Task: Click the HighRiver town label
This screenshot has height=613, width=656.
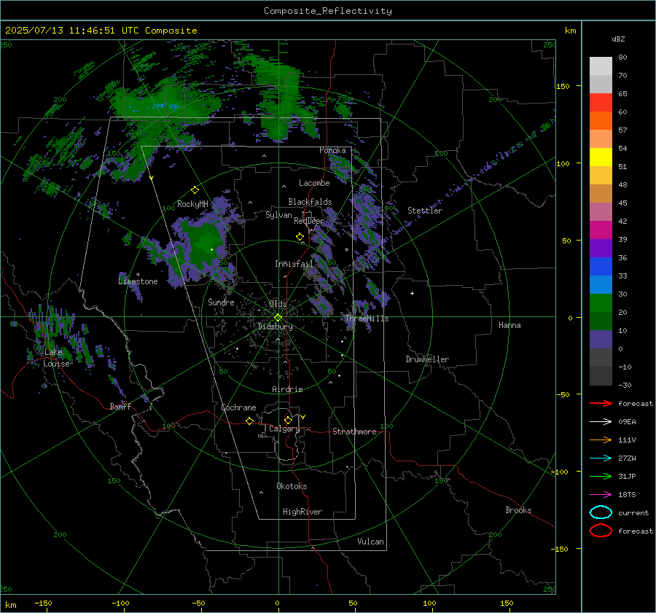Action: tap(302, 512)
